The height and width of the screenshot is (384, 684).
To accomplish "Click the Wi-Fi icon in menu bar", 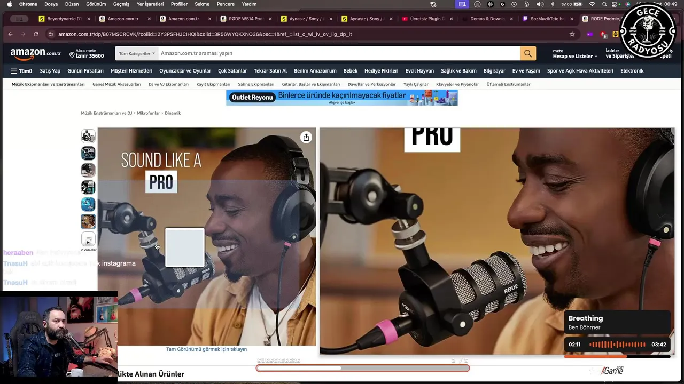I will pos(592,4).
